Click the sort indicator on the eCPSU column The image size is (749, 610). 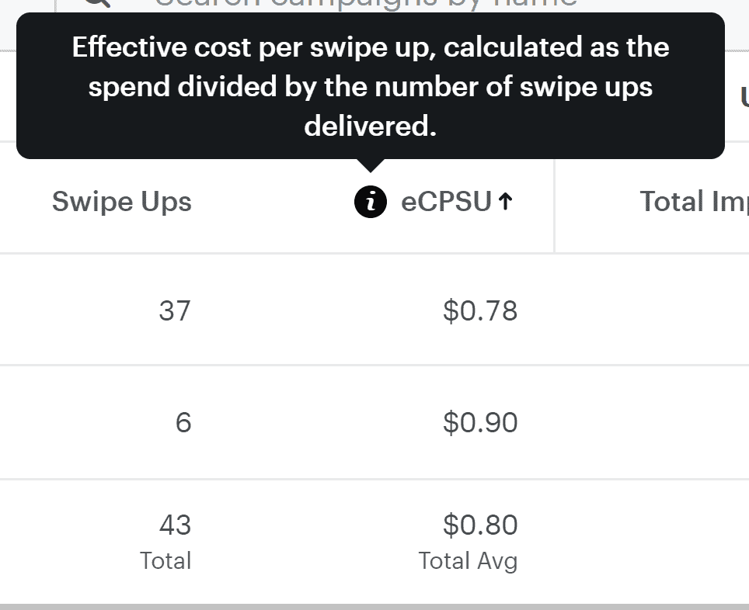click(505, 201)
